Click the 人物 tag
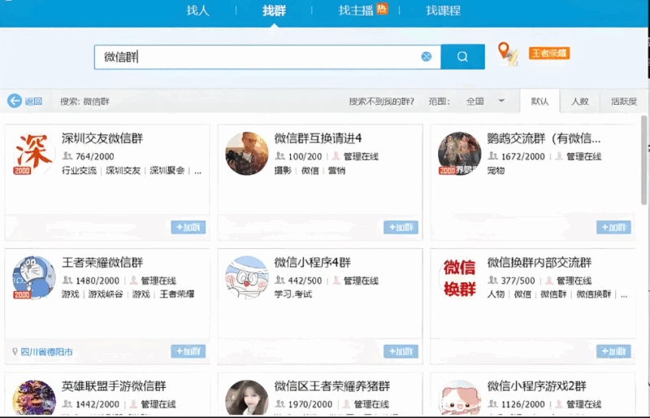 tap(496, 294)
